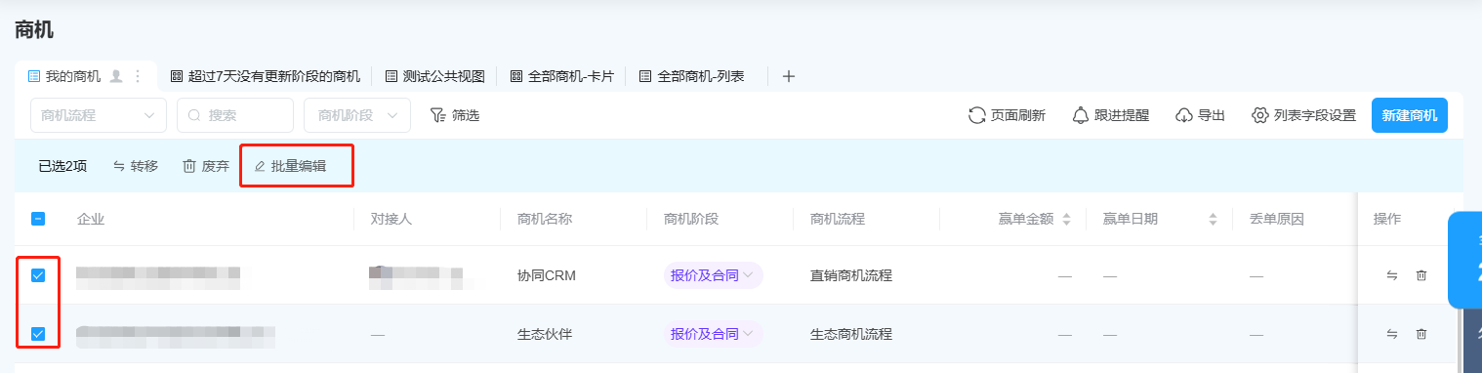
Task: Sort by 赢单金额 column arrows
Action: click(x=1066, y=219)
